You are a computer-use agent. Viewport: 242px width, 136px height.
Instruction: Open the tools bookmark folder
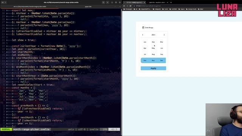click(x=165, y=9)
